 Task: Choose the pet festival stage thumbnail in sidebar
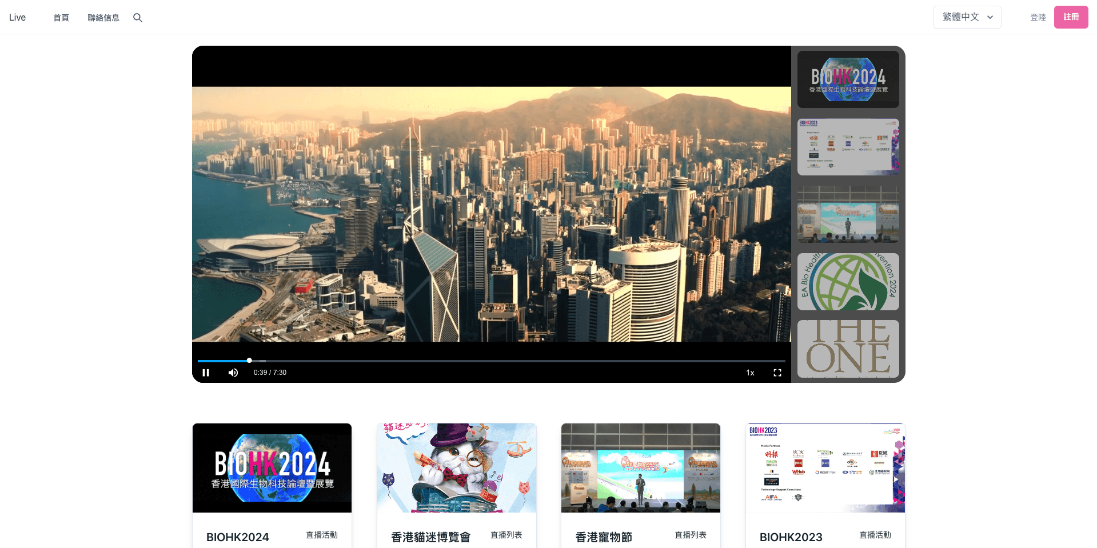(x=848, y=214)
